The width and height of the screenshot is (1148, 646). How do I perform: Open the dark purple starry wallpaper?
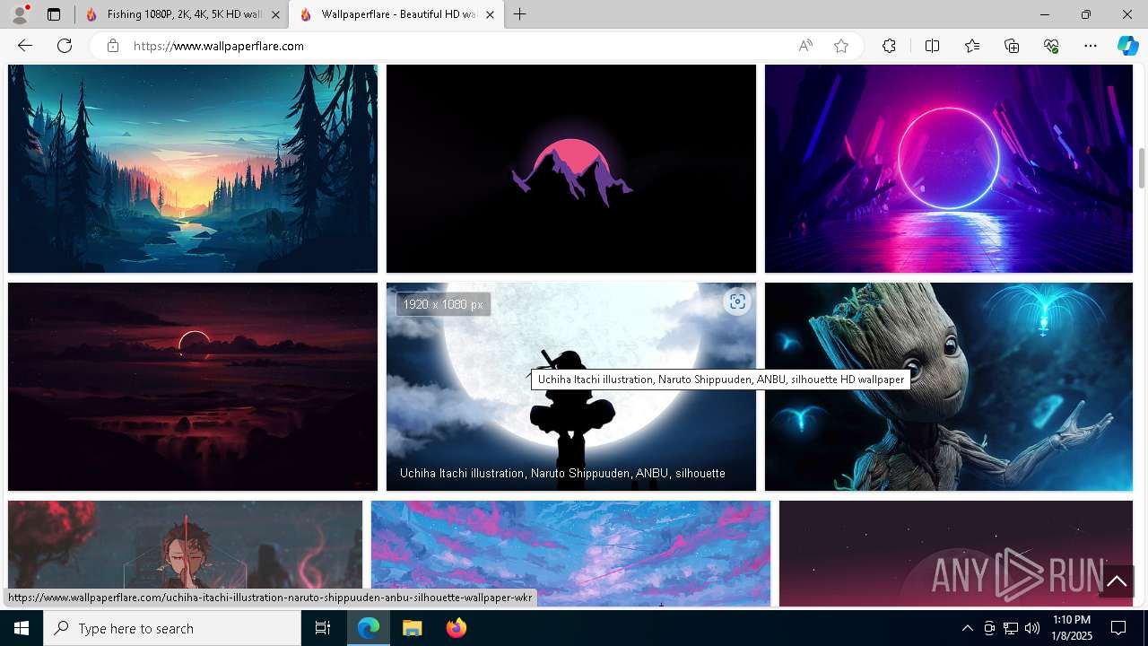point(956,554)
